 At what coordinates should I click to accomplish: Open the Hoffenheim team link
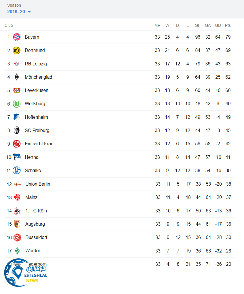[36, 117]
